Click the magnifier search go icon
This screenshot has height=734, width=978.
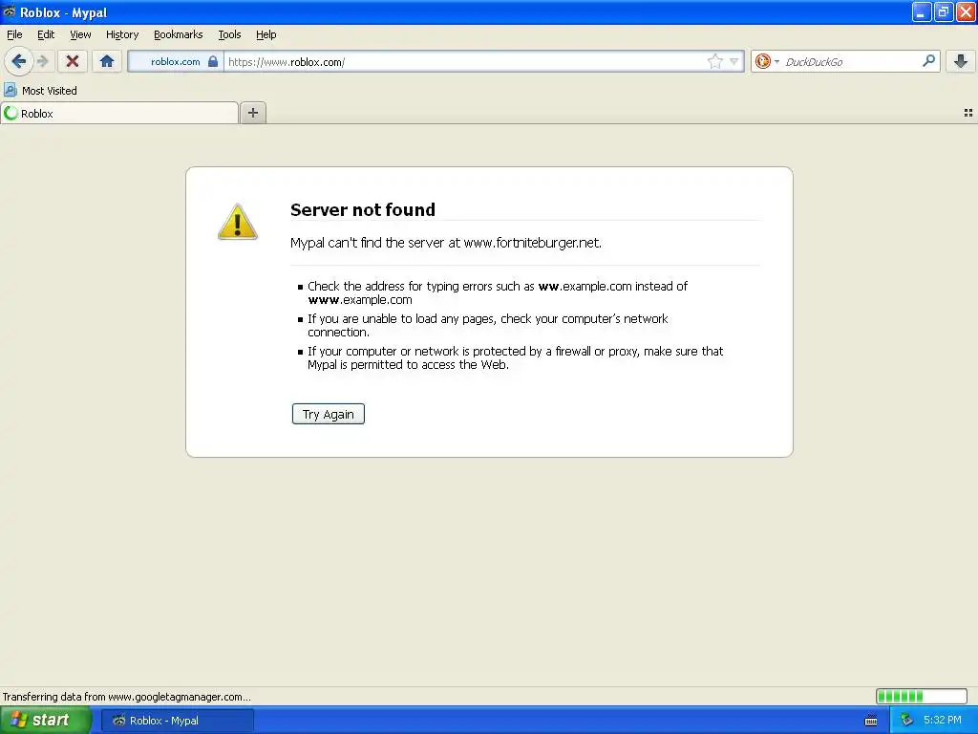point(928,60)
